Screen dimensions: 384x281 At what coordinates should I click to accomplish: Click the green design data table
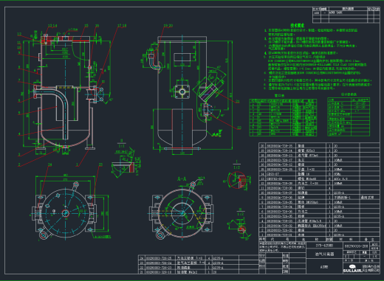point(349,117)
